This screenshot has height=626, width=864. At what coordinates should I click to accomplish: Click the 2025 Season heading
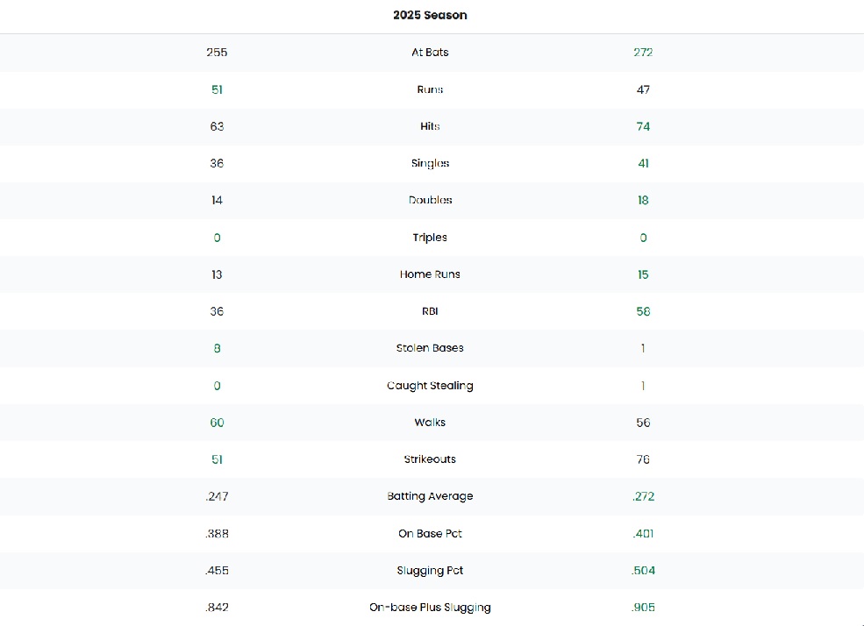(x=430, y=15)
